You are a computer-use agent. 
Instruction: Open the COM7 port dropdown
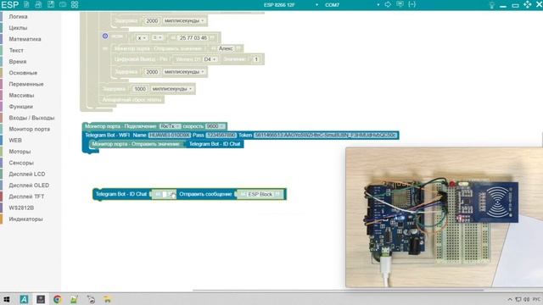point(352,5)
